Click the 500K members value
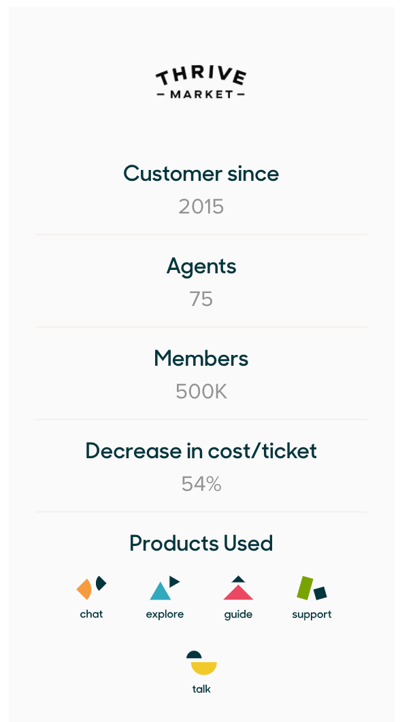Viewport: 400px width, 722px height. coord(201,392)
